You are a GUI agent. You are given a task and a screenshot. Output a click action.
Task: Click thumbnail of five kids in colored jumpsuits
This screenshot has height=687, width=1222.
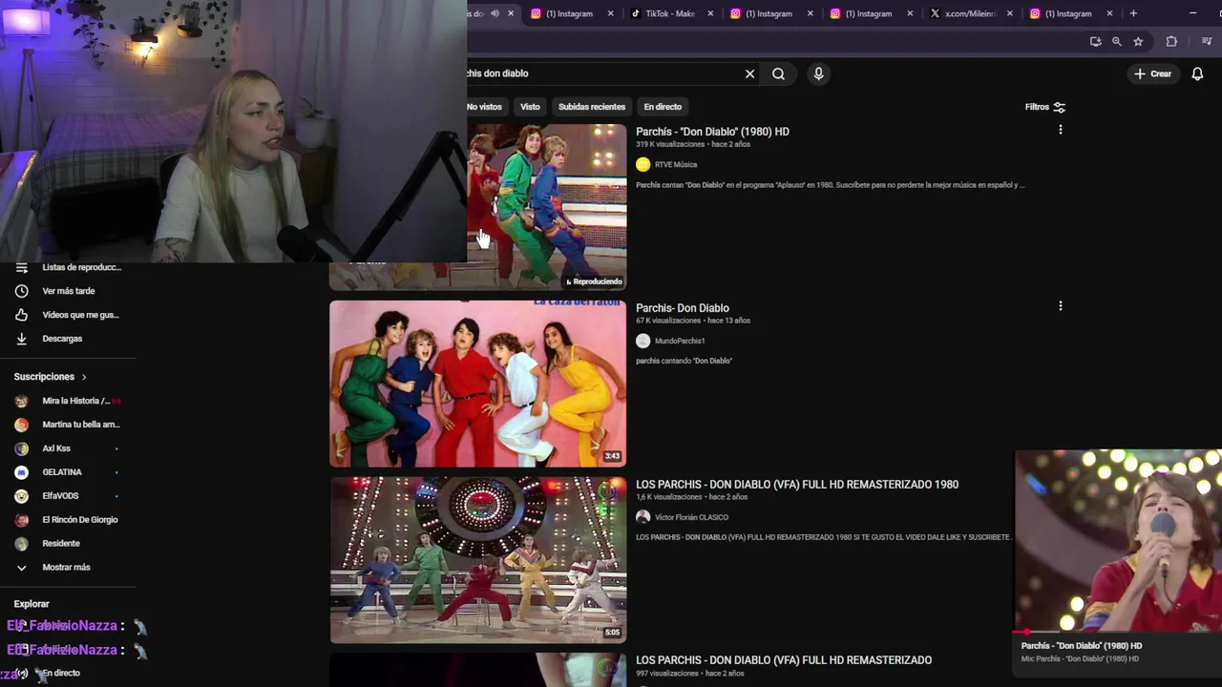(477, 384)
